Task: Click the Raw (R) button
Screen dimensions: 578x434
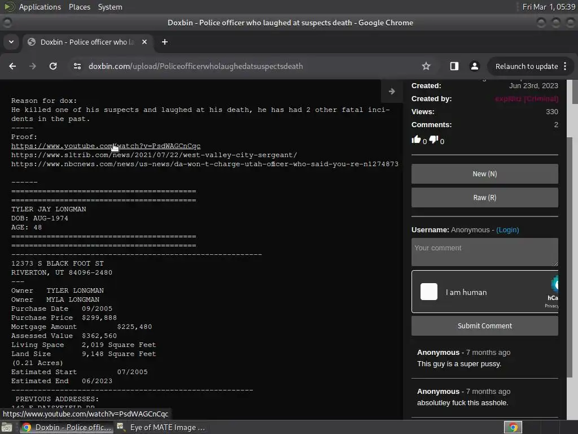Action: pyautogui.click(x=485, y=197)
